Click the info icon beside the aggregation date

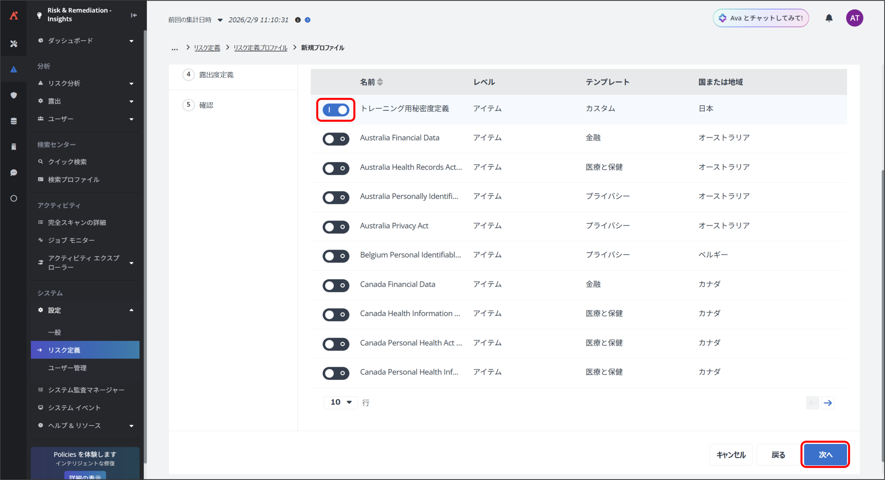click(298, 20)
